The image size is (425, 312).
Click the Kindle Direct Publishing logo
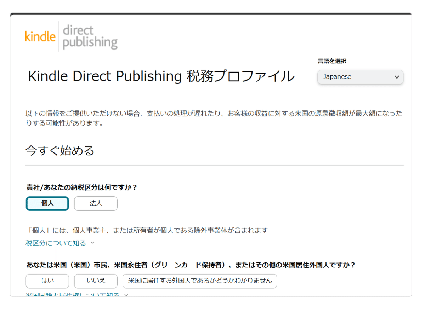[x=71, y=36]
